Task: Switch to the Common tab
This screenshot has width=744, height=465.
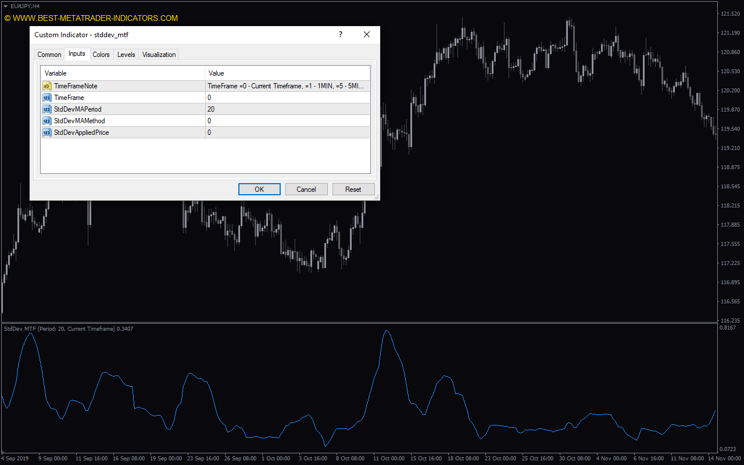Action: (49, 55)
